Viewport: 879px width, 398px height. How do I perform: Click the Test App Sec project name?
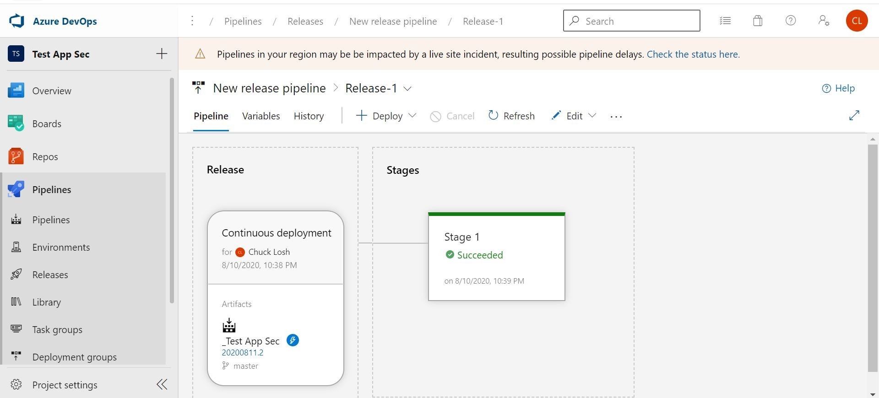[61, 54]
